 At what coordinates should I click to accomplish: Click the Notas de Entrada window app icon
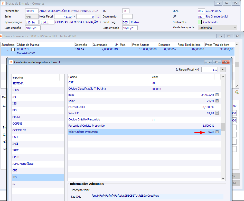point(3,4)
